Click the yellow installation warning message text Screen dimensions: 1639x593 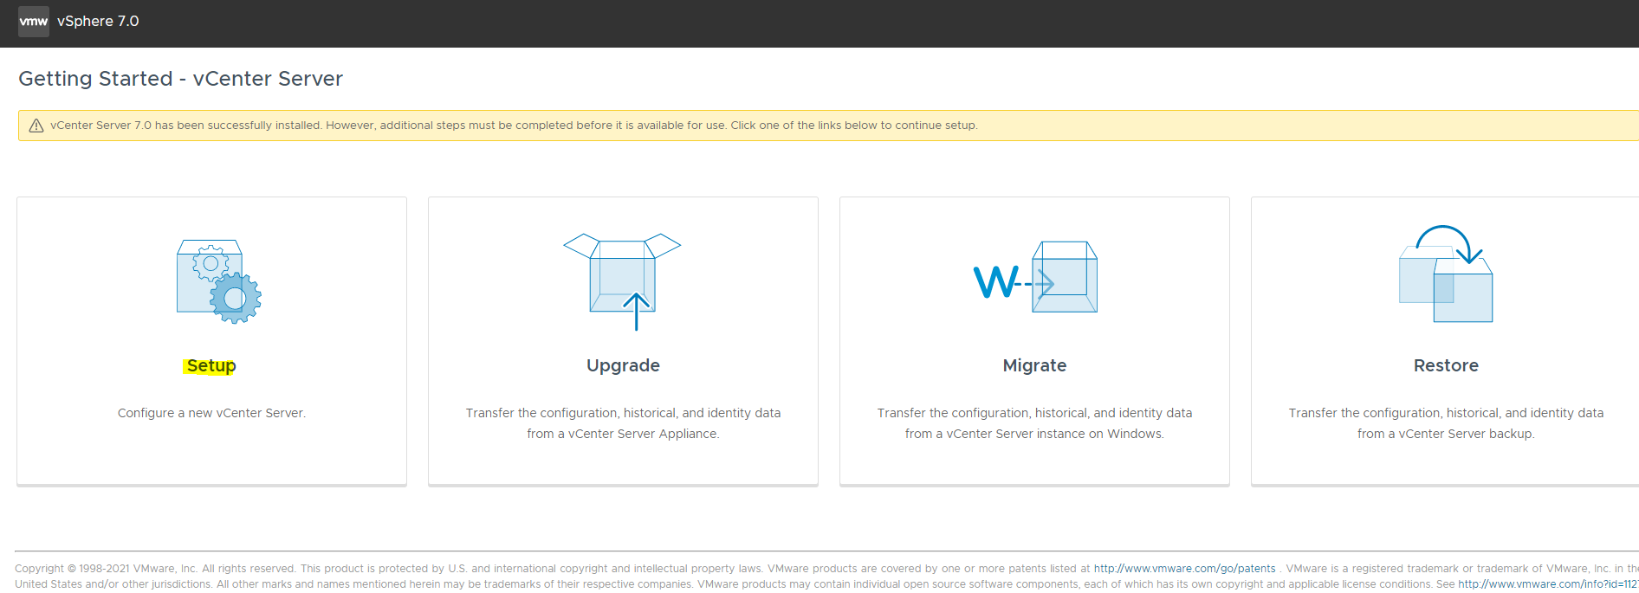point(514,126)
